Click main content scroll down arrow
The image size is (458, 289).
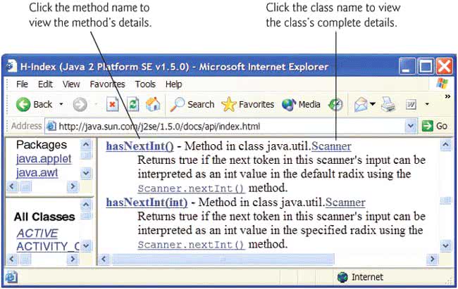tap(445, 245)
